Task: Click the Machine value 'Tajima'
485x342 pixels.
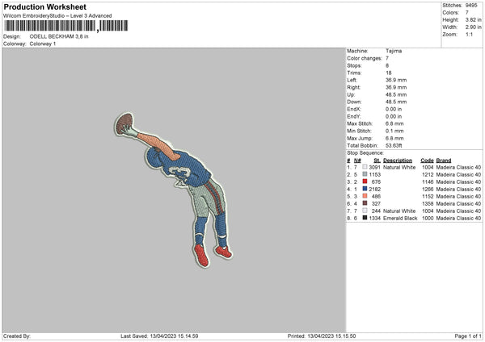Action: click(x=394, y=51)
